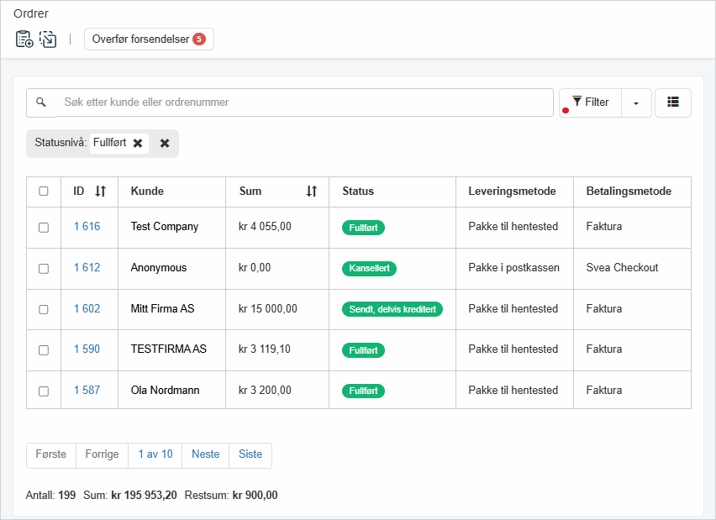This screenshot has width=716, height=520.
Task: Open the Filter button
Action: (590, 102)
